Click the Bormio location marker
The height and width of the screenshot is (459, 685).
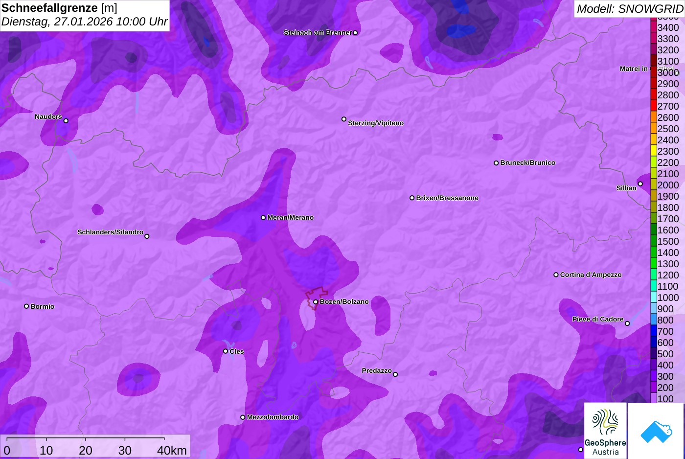point(26,306)
